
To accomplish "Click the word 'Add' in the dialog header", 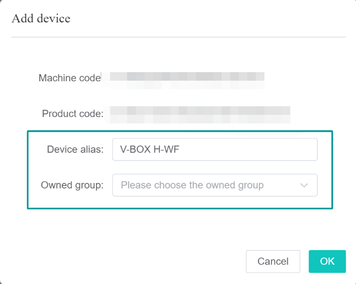I will click(x=21, y=19).
